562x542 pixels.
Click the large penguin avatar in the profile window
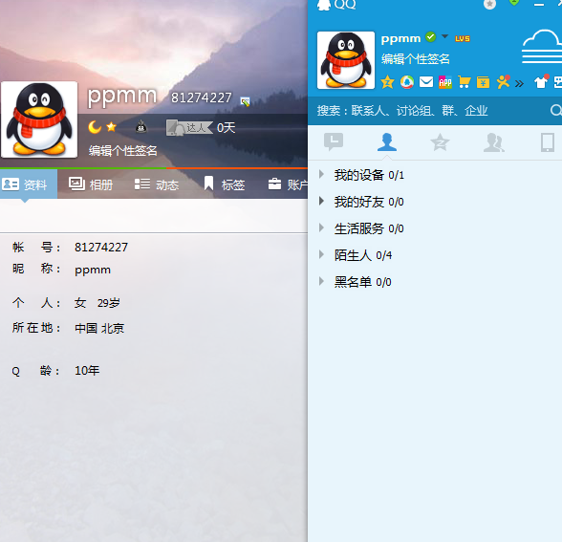tap(39, 119)
